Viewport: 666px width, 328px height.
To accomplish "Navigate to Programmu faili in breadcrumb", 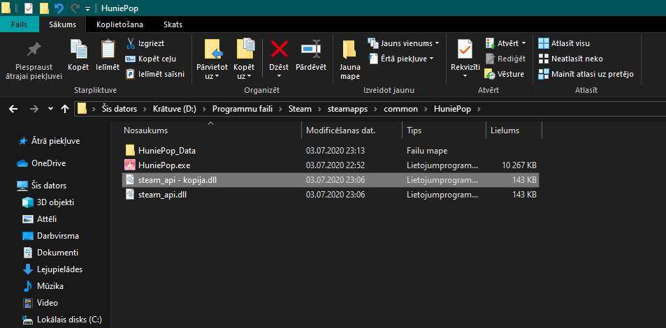I will point(242,109).
